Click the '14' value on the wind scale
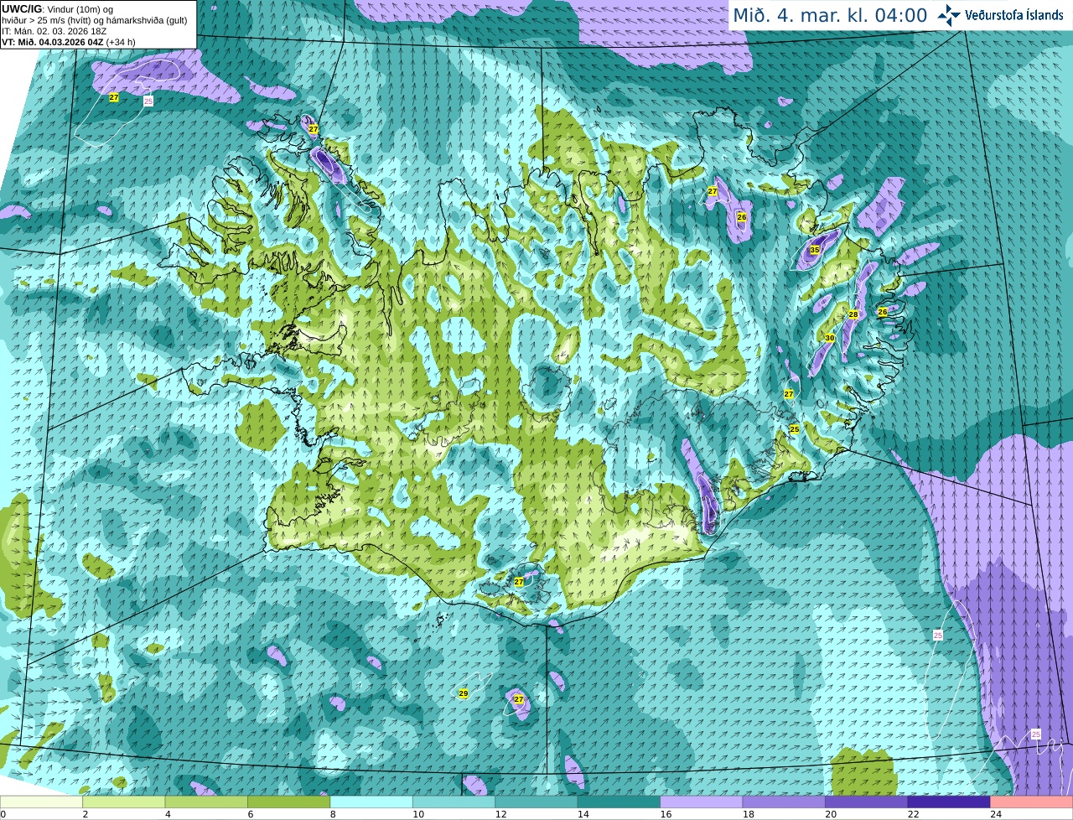The image size is (1073, 820). (x=583, y=814)
